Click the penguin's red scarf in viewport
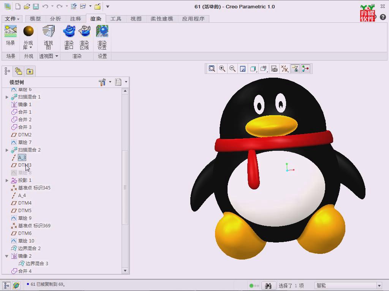 point(274,141)
